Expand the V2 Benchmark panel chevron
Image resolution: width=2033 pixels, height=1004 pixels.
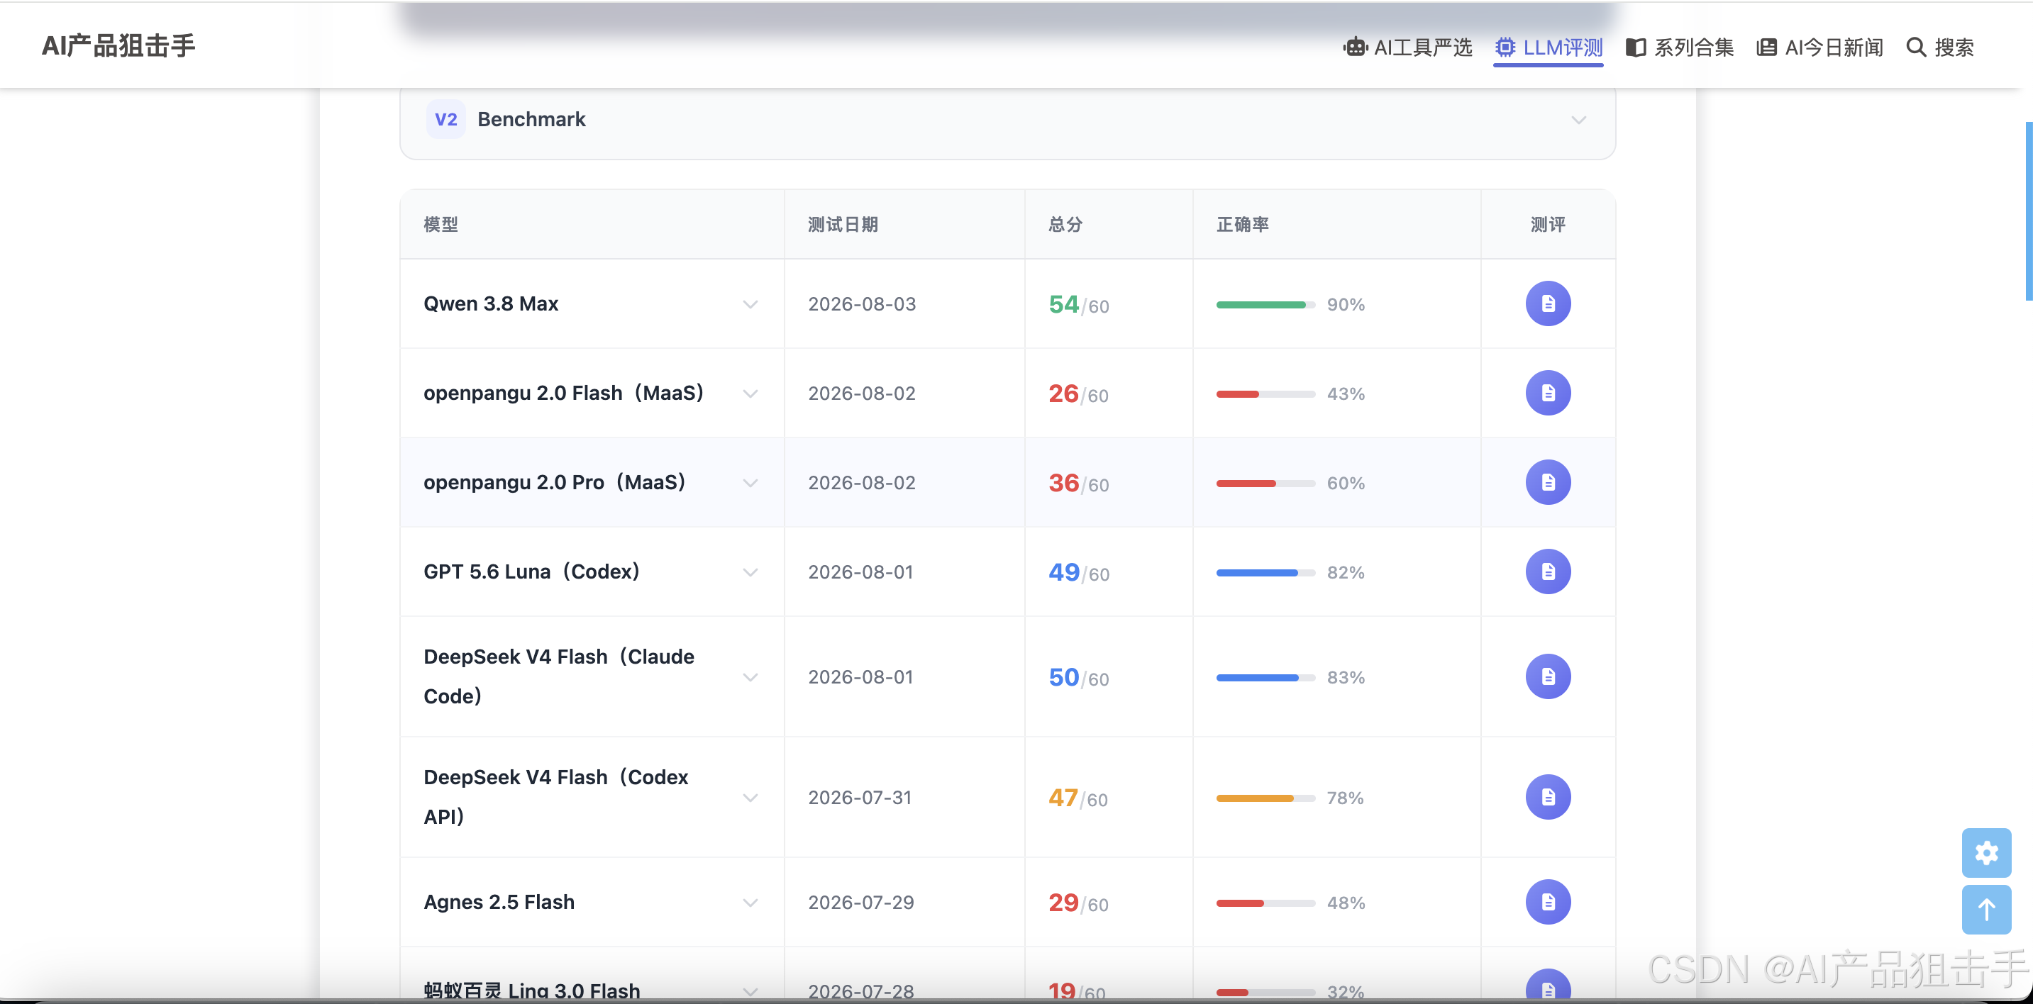[1578, 120]
